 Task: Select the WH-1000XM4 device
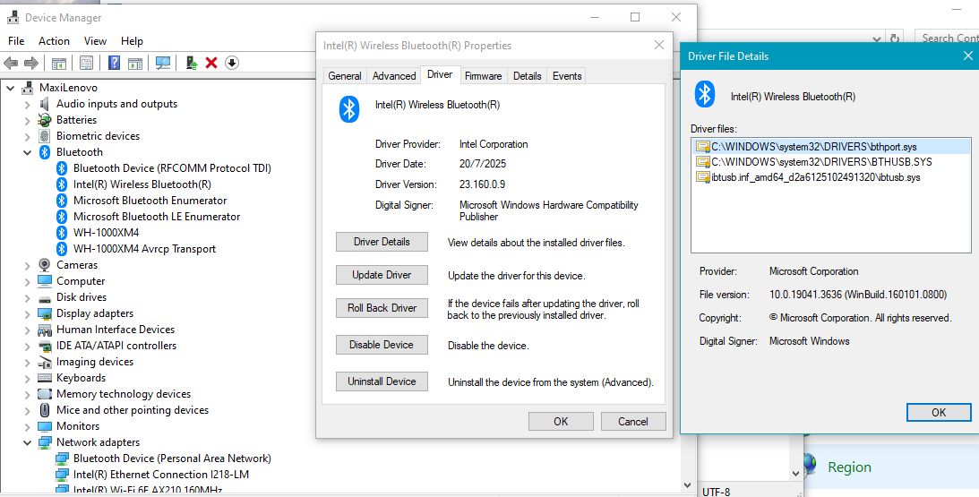pyautogui.click(x=107, y=232)
